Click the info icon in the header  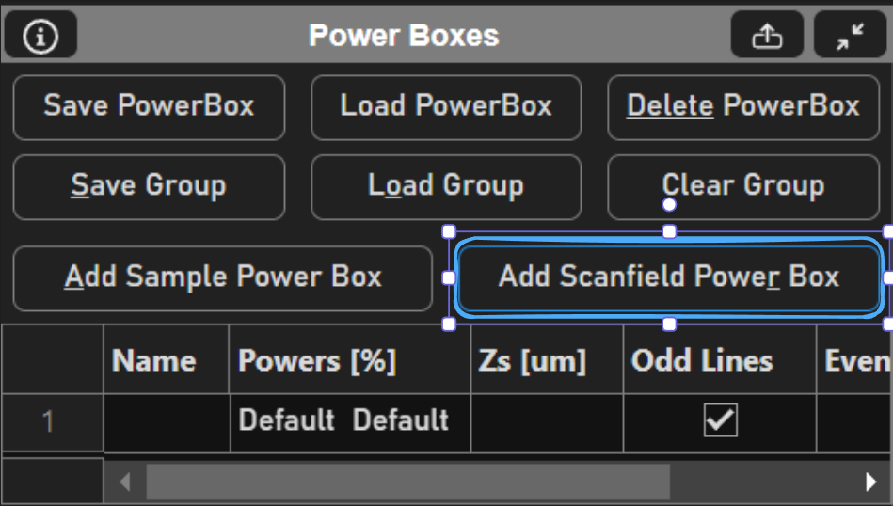pos(40,37)
